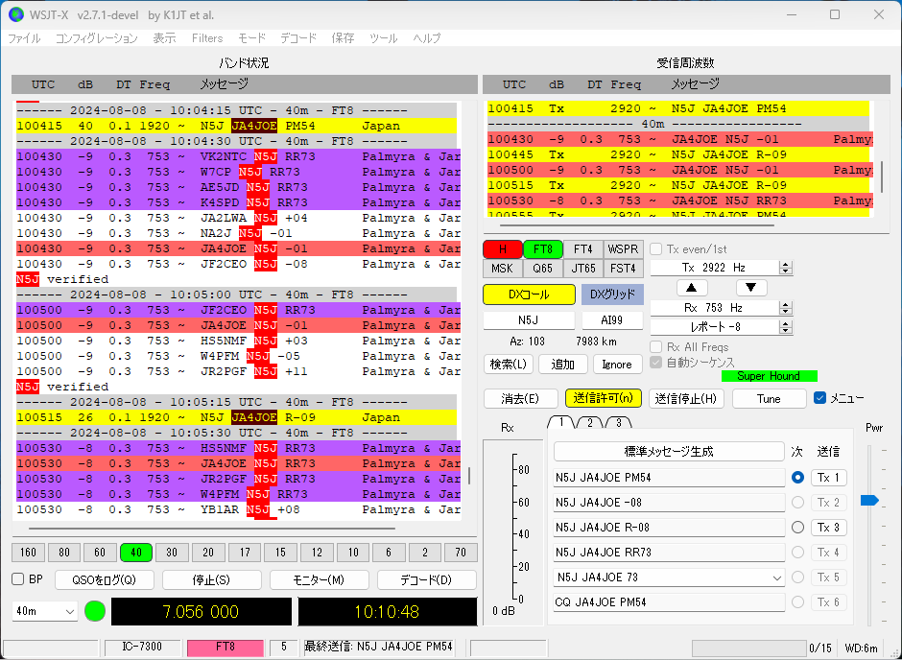Click the band activity horizontal scrollbar

[212, 528]
